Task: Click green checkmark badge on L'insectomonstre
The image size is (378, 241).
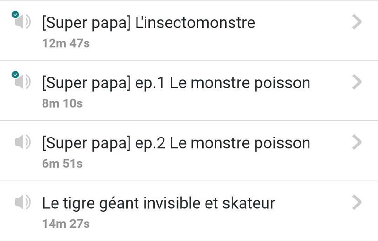Action: 16,15
